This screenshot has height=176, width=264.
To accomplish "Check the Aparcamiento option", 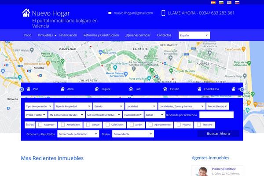I will point(150,125).
